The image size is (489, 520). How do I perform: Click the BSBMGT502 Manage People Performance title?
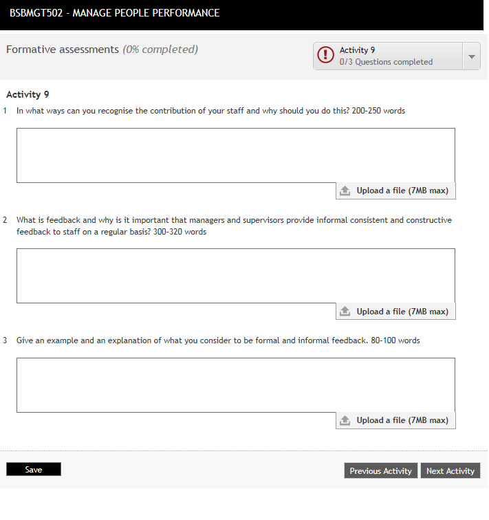tap(115, 13)
